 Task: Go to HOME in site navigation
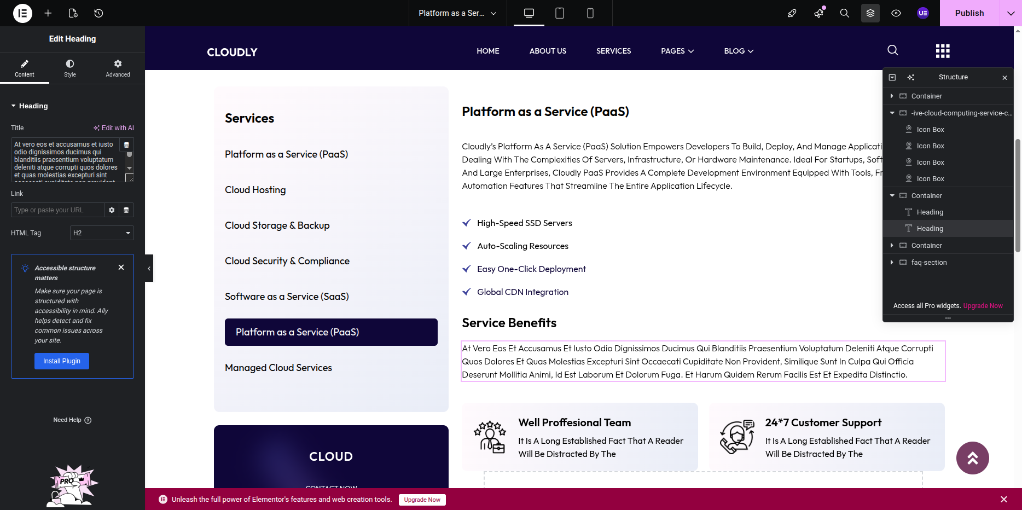click(x=488, y=51)
